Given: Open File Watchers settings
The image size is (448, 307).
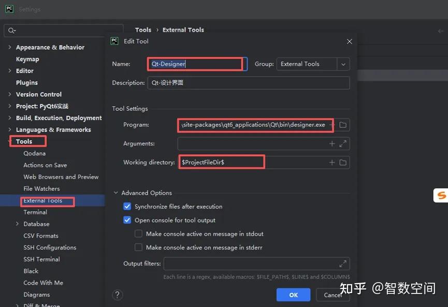Looking at the screenshot, I should click(42, 188).
